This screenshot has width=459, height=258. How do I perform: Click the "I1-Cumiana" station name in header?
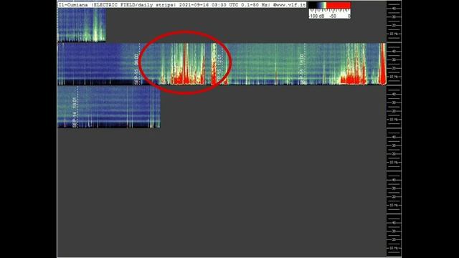pos(73,5)
